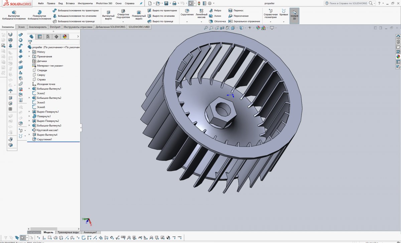Switch to the Эскиз tab

click(x=21, y=27)
